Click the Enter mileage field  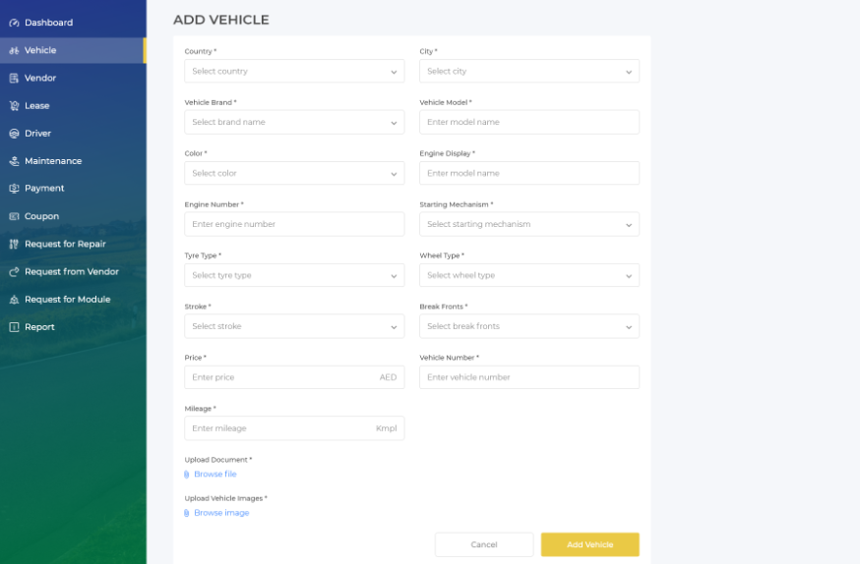294,428
